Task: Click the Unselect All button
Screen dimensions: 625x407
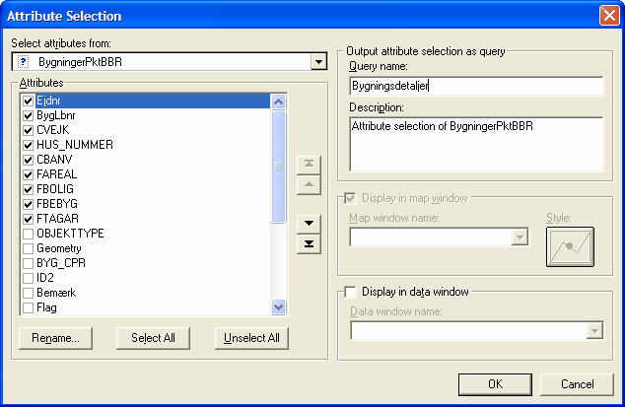Action: pyautogui.click(x=251, y=338)
